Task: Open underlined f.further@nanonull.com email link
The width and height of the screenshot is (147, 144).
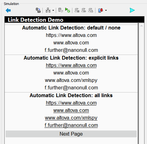Action: pyautogui.click(x=71, y=125)
